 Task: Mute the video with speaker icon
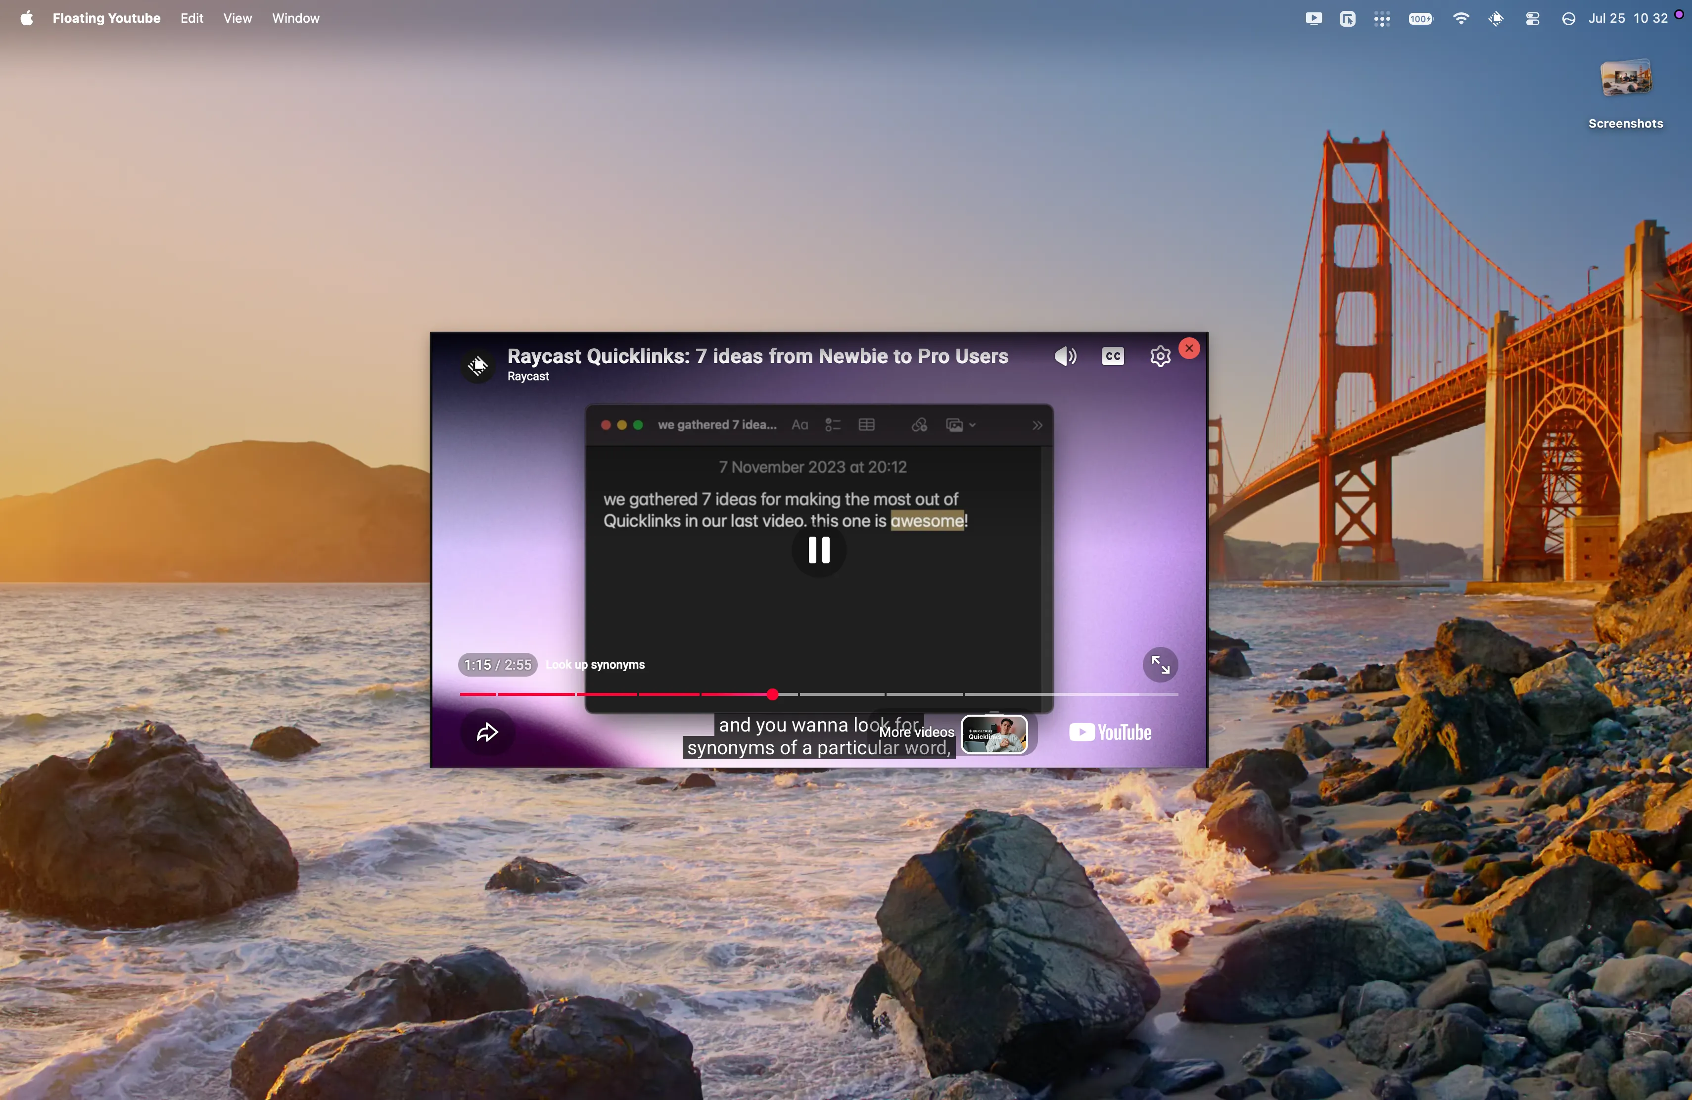tap(1066, 357)
